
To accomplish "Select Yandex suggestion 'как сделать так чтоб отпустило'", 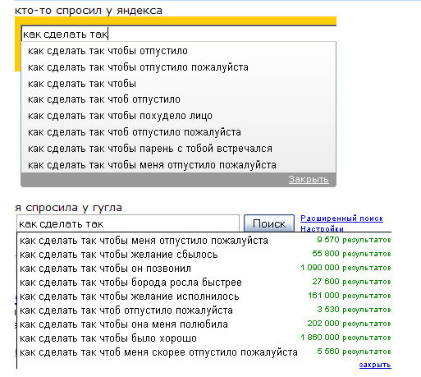I will (179, 99).
